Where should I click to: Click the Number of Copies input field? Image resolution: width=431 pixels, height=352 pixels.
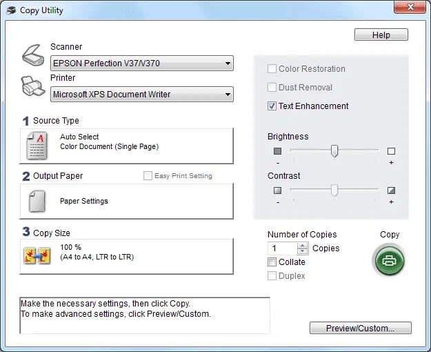[x=282, y=248]
